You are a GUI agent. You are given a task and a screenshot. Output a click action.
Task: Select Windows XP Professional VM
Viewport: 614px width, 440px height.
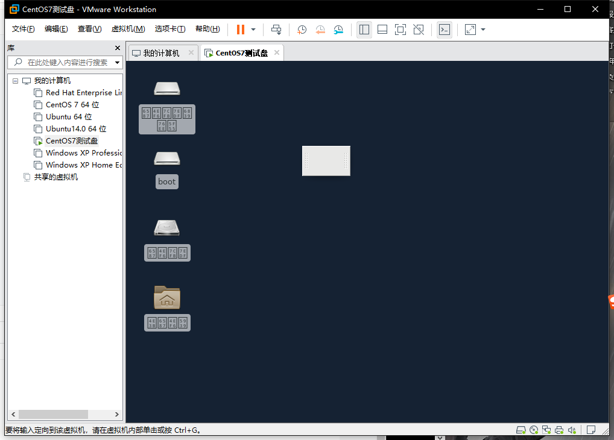point(83,153)
